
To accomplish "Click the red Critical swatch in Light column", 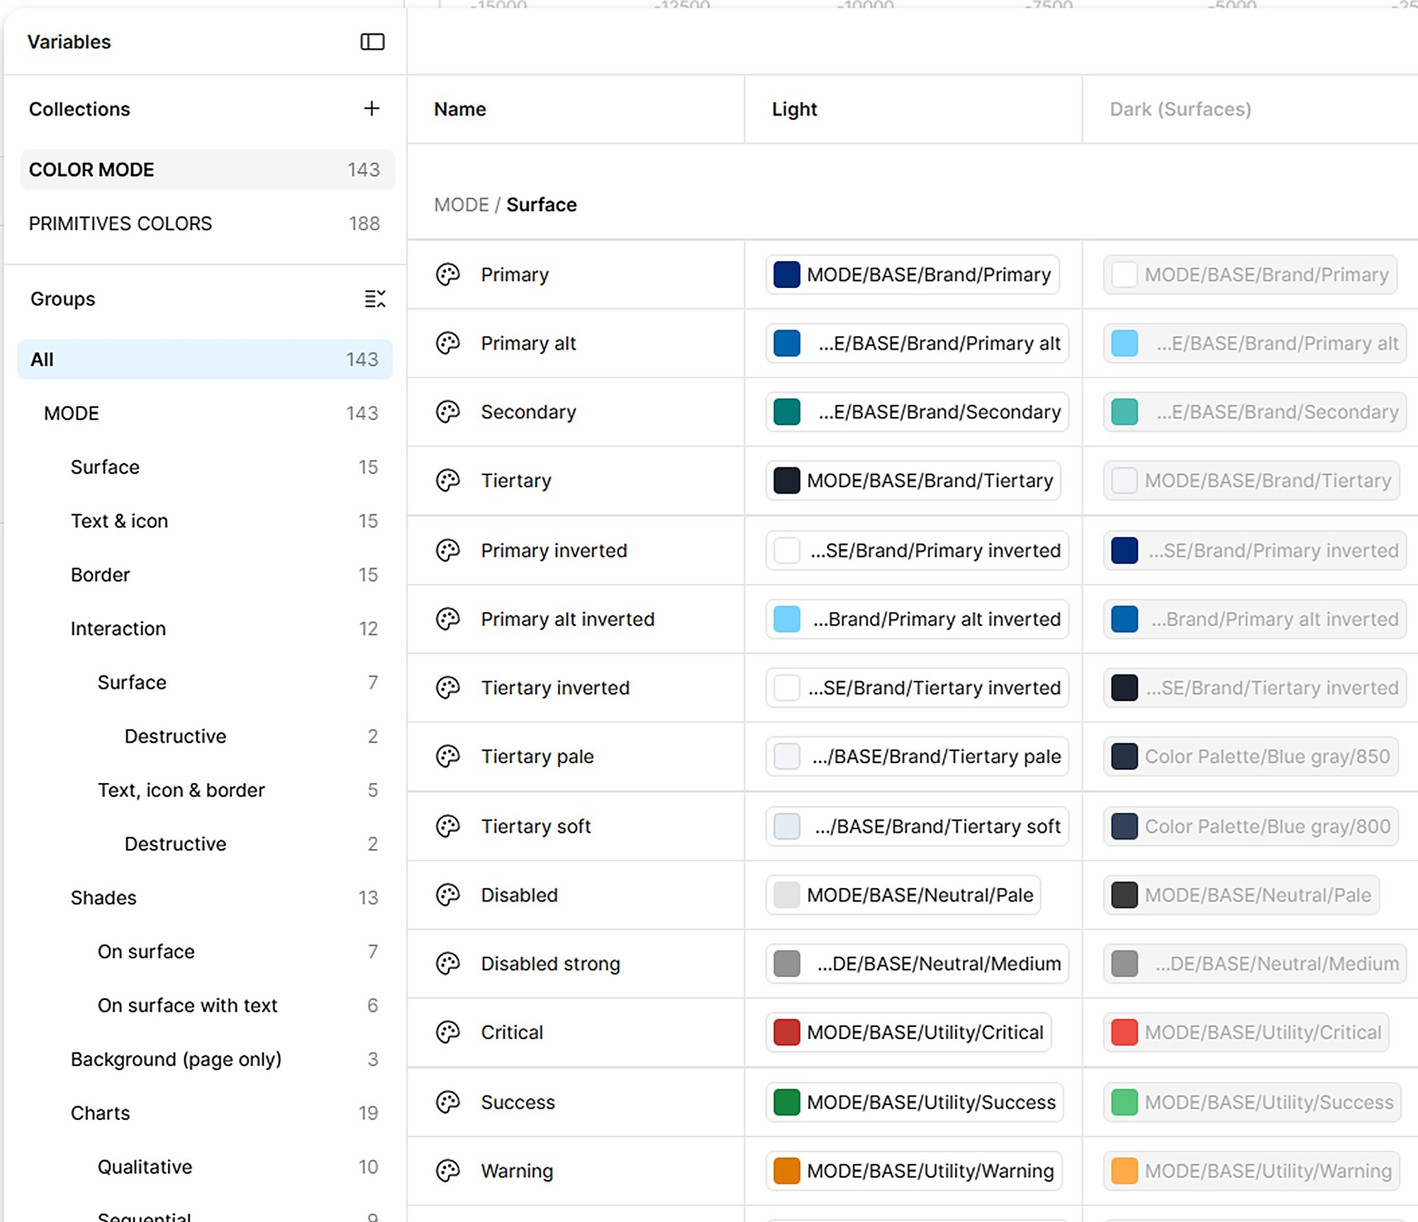I will coord(787,1032).
